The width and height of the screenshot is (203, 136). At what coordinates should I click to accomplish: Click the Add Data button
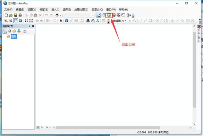tap(57, 15)
